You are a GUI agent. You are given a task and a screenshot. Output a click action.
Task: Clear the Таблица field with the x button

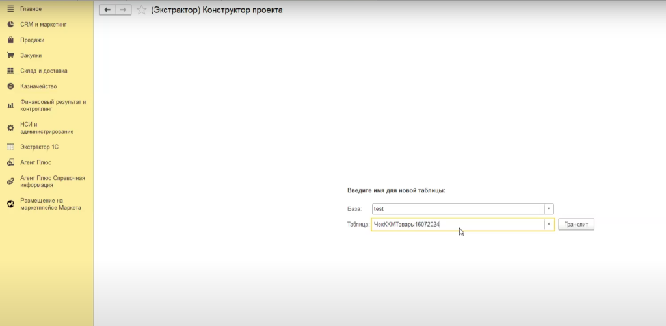(549, 224)
